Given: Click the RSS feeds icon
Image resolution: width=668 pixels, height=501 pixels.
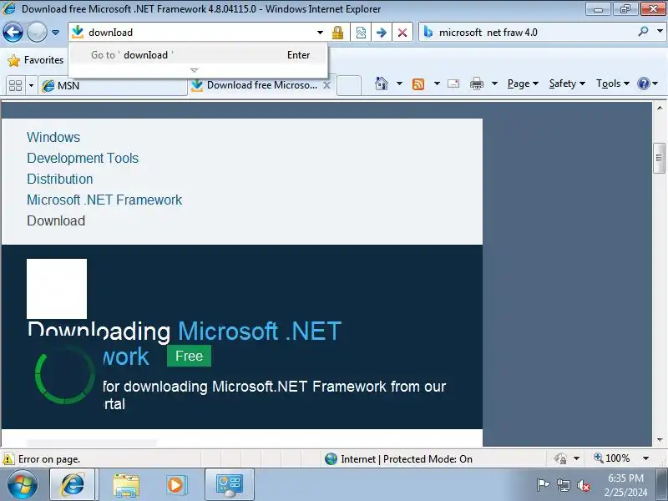Looking at the screenshot, I should coord(418,84).
